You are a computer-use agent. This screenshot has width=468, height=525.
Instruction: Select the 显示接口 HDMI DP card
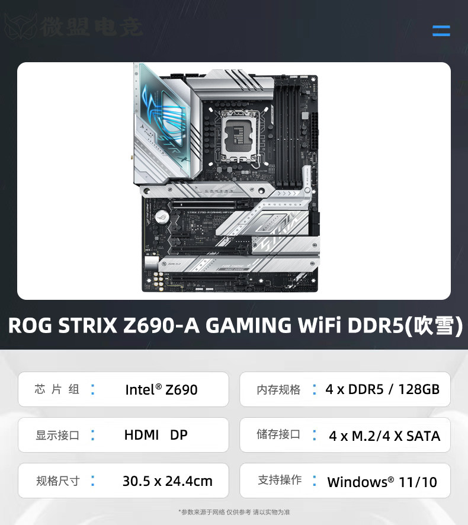click(x=123, y=434)
